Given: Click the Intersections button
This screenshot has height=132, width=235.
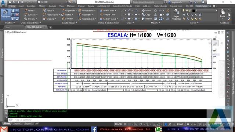Looking at the screenshot, I should 87,11.
